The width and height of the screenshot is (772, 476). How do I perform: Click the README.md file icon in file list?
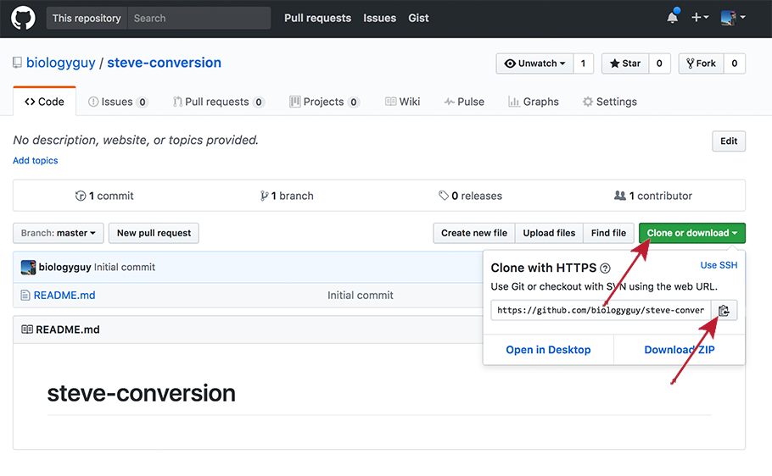pos(25,295)
